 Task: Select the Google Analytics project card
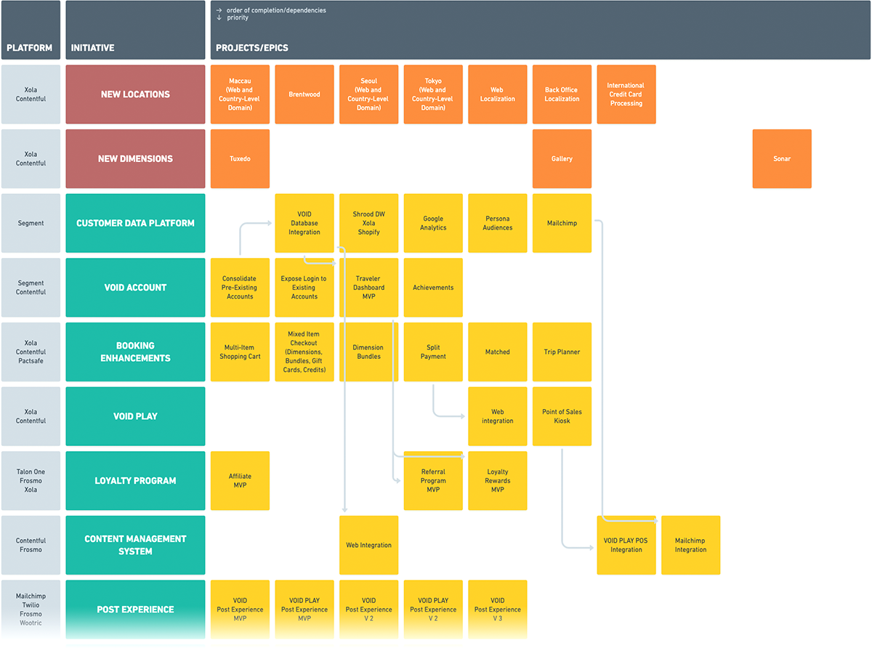[433, 223]
